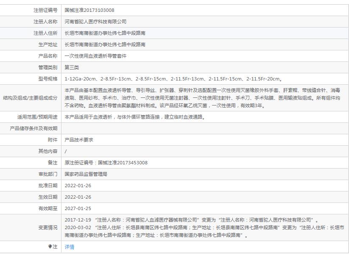Click the 批准日期 label
Viewport: 349px width, 255px height.
(x=48, y=186)
